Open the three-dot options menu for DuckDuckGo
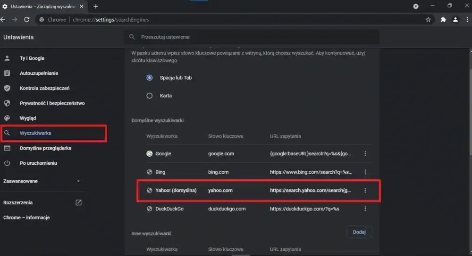472x256 pixels. tap(365, 208)
